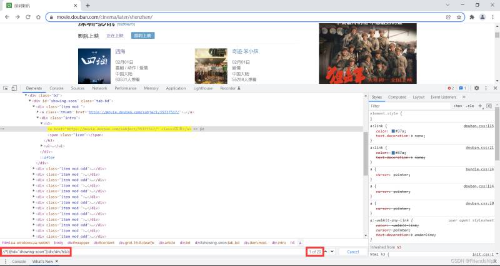Open the Extensions puzzle icon
This screenshot has width=500, height=266.
pyautogui.click(x=472, y=18)
